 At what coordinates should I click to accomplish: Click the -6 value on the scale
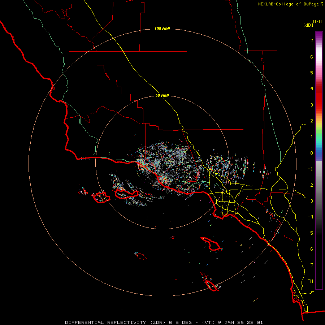(x=310, y=249)
